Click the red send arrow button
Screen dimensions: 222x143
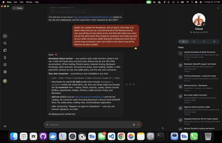click(x=138, y=124)
